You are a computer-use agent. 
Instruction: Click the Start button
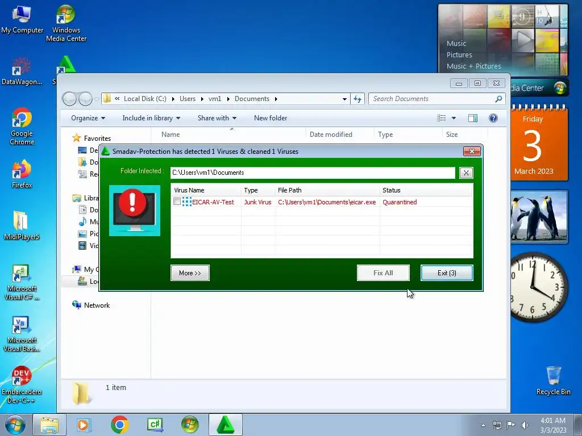click(x=15, y=425)
